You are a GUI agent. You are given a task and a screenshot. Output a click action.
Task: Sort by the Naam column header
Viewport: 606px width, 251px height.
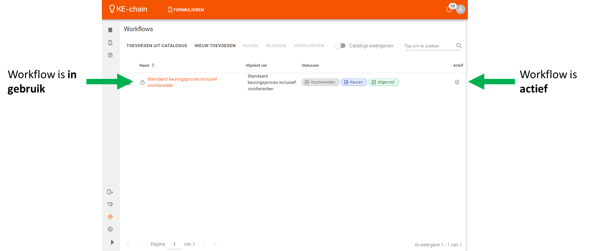144,65
